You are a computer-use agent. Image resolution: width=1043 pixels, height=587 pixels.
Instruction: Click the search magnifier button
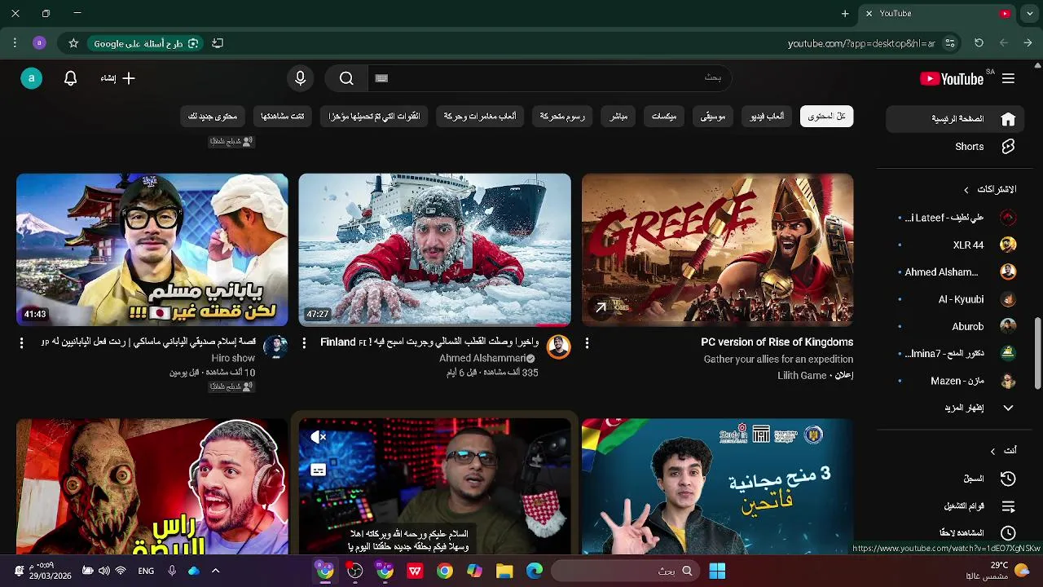346,78
